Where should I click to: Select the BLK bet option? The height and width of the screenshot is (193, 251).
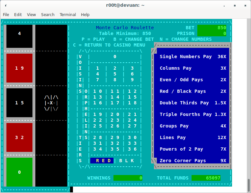click(x=126, y=161)
